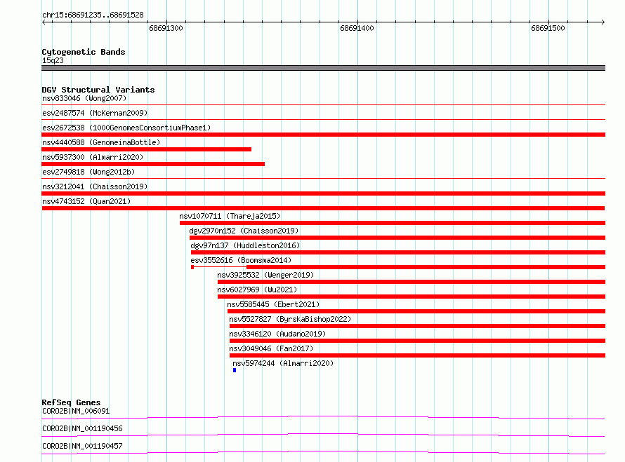
Task: Open variant nsv6027969 (Wu2021)
Action: point(257,290)
